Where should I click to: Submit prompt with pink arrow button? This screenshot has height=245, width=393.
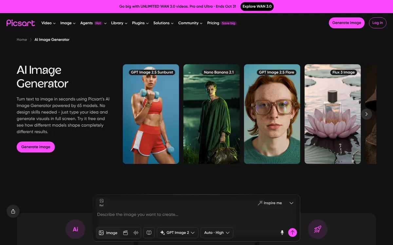coord(292,233)
